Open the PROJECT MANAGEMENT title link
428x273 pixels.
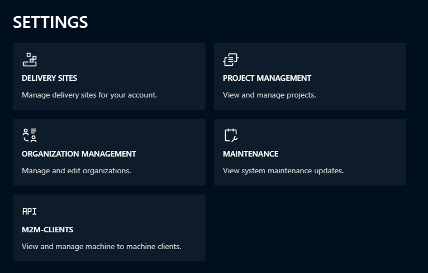coord(267,78)
